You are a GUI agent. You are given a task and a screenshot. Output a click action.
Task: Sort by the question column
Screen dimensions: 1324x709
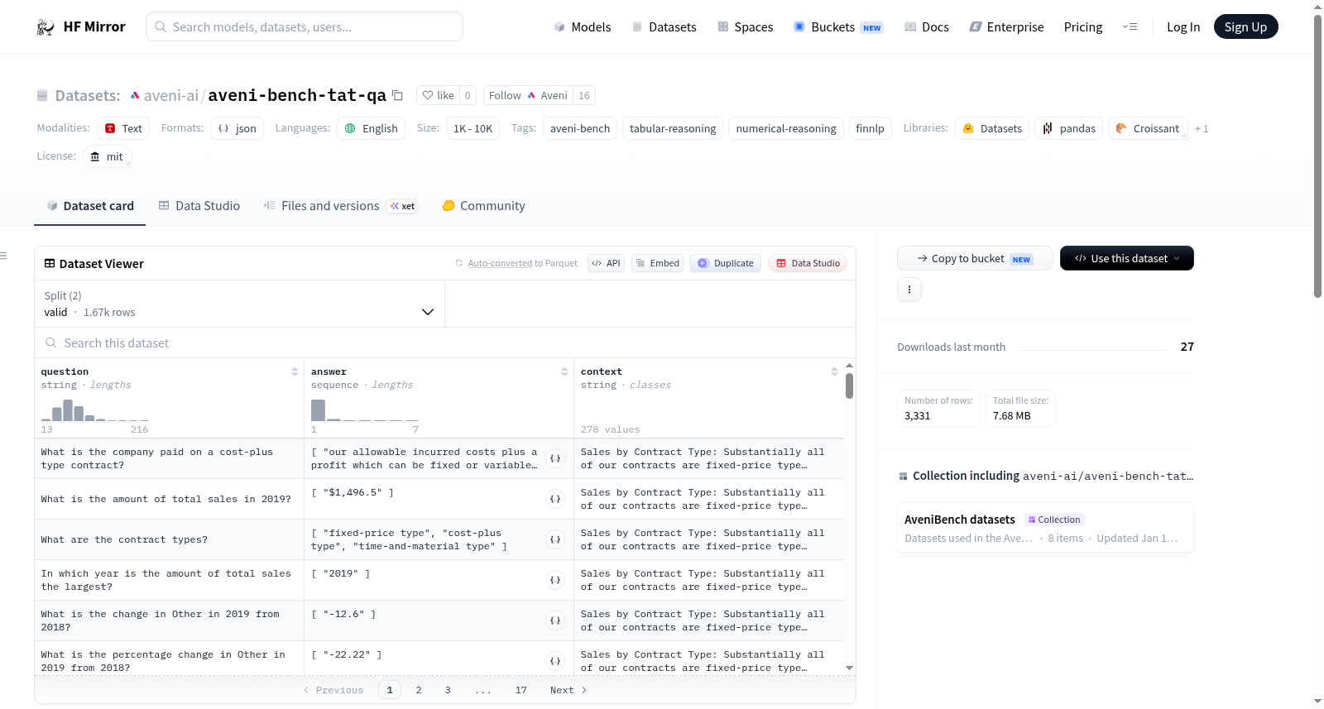coord(295,372)
